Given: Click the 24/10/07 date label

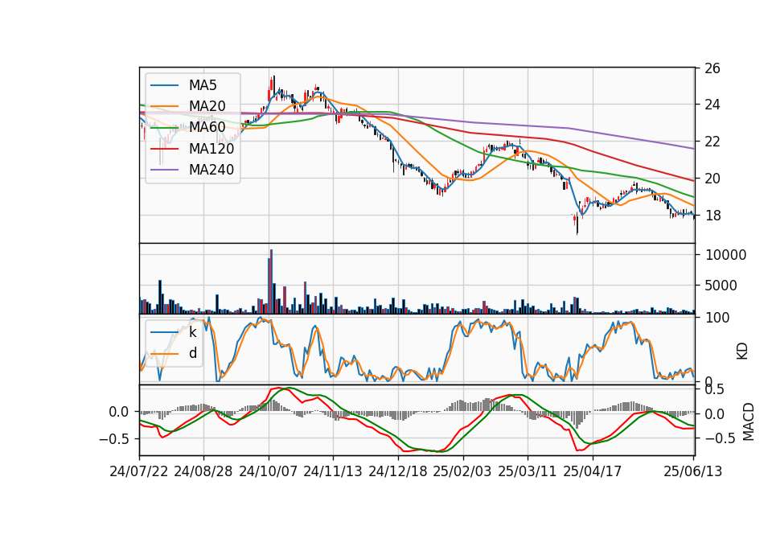Looking at the screenshot, I should point(269,471).
